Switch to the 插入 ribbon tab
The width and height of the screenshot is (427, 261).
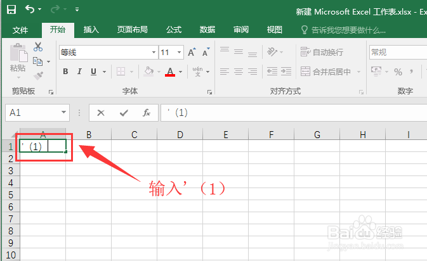(x=91, y=30)
